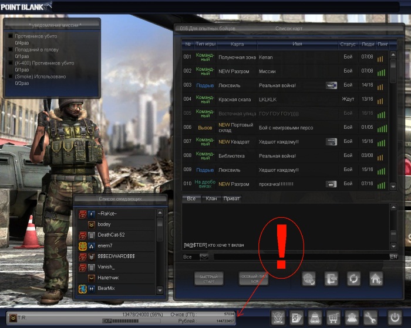Screen dimensions: 411x328
Task: Click the Рублей balance value 144733457
Action: coord(225,321)
